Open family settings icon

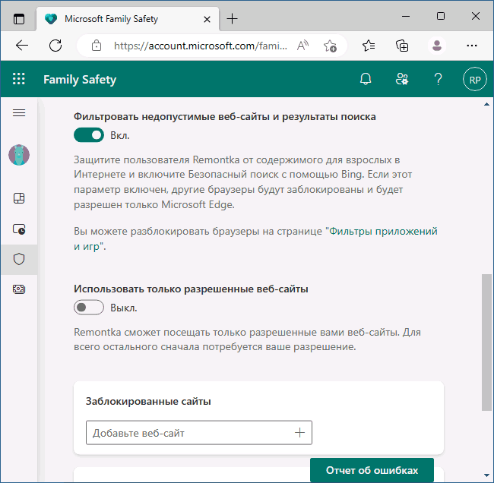(402, 79)
